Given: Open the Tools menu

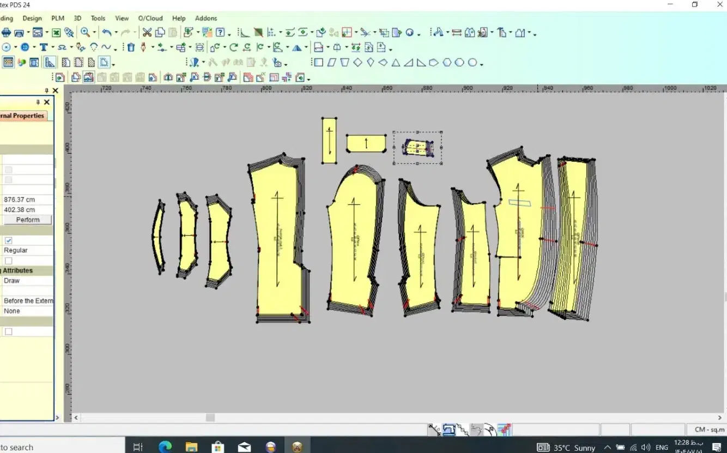Looking at the screenshot, I should (x=98, y=19).
